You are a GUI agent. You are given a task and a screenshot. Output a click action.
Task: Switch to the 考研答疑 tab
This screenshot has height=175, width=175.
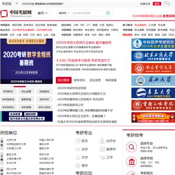coord(111,80)
